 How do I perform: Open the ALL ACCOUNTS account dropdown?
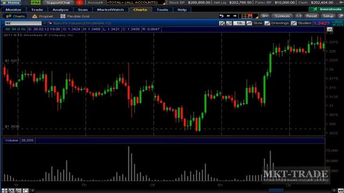[136, 3]
